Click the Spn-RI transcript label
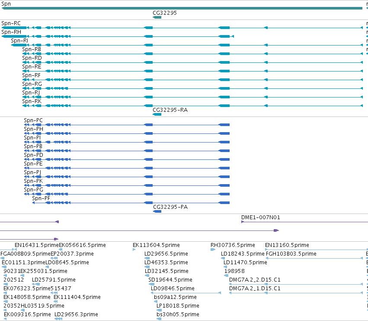The width and height of the screenshot is (368, 321). tap(19, 41)
